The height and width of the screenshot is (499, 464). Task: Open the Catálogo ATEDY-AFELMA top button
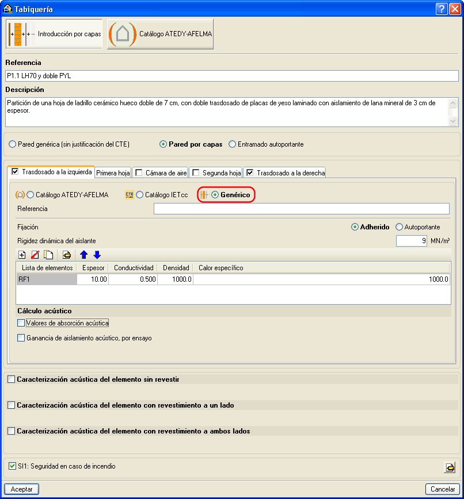(x=160, y=34)
